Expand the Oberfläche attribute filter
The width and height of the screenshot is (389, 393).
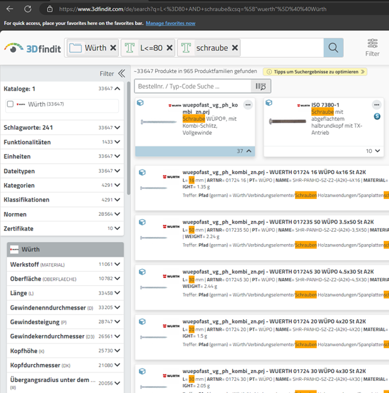click(117, 279)
